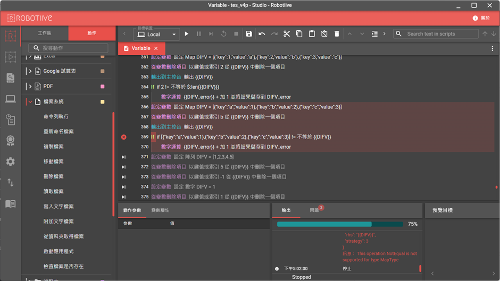500x281 pixels.
Task: Open the Local target device dropdown
Action: (156, 35)
